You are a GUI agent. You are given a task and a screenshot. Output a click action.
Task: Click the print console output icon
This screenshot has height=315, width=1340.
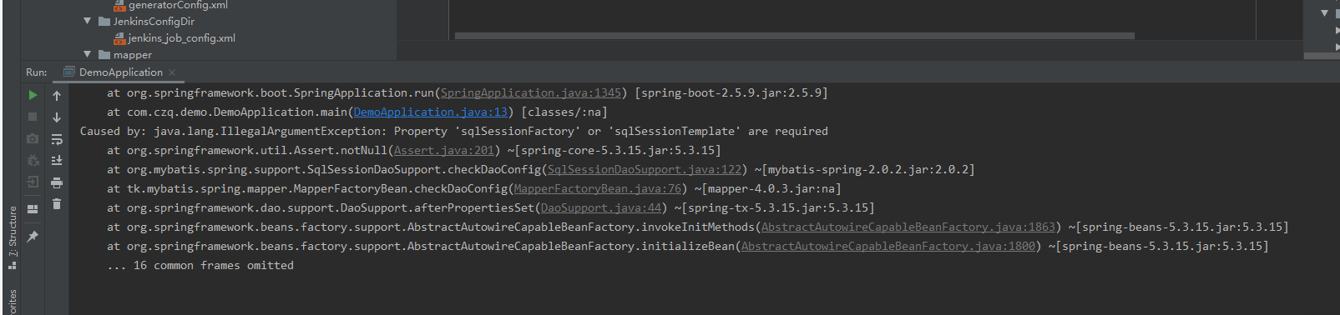tap(57, 182)
